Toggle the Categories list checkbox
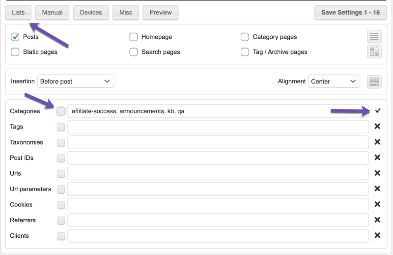The height and width of the screenshot is (255, 393). [x=61, y=111]
